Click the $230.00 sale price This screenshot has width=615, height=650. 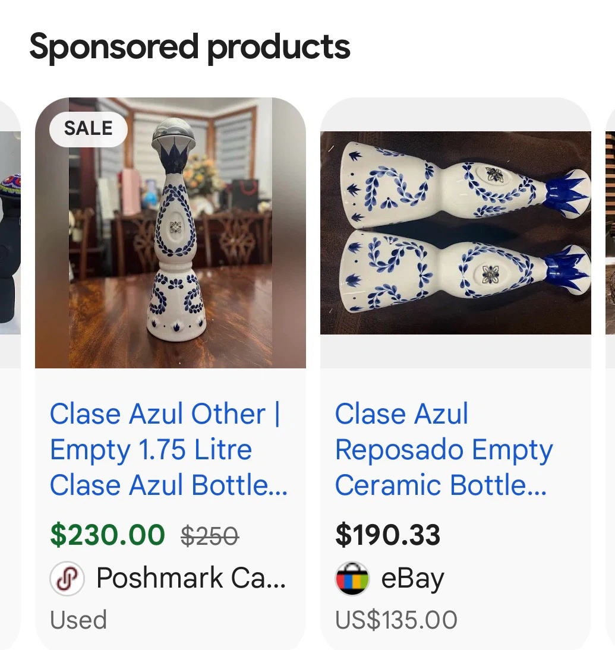click(x=108, y=535)
